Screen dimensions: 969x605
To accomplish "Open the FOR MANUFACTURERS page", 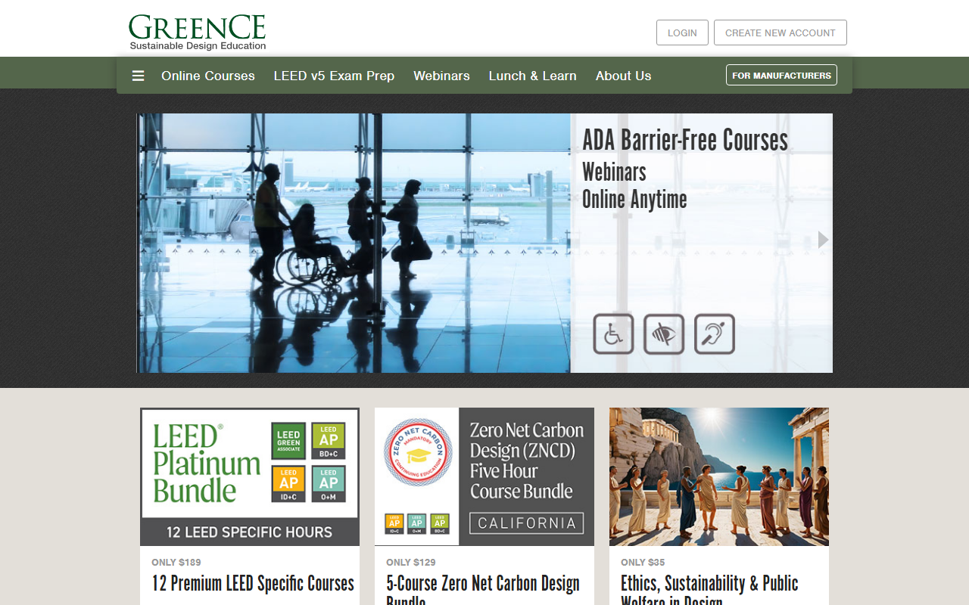I will pos(781,75).
